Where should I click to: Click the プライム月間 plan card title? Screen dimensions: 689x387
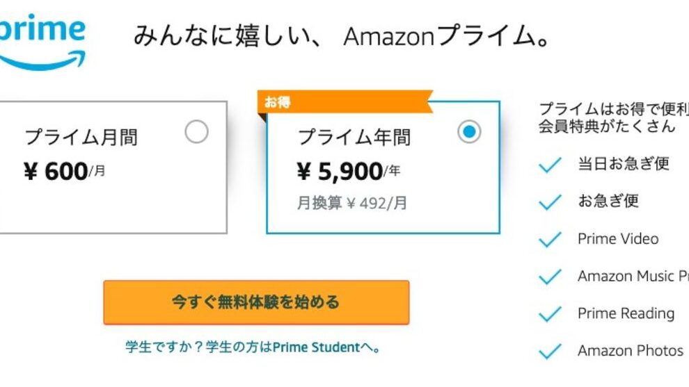point(81,137)
